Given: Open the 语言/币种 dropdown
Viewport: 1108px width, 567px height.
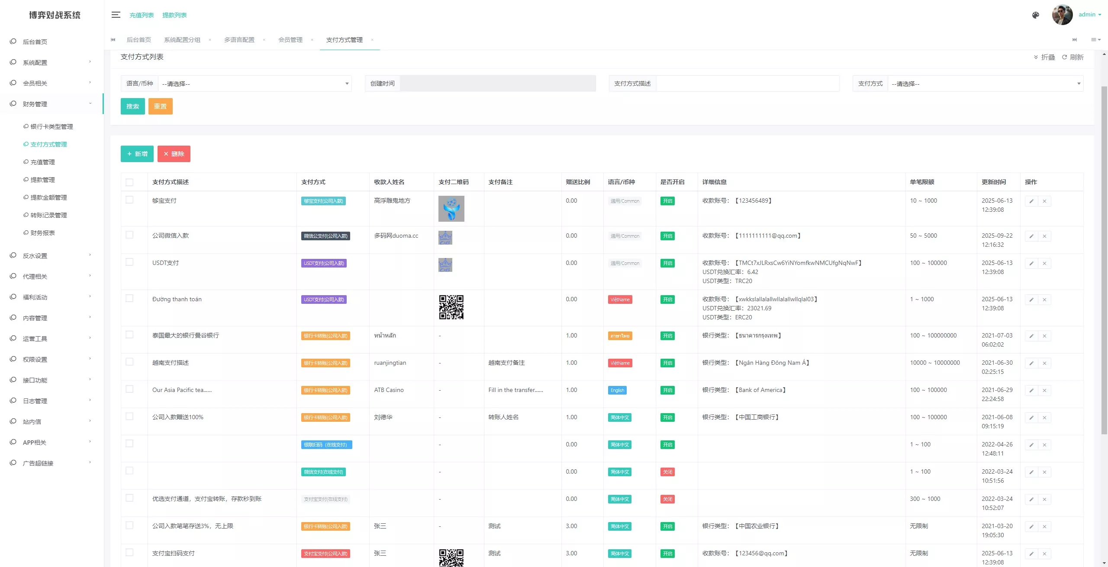Looking at the screenshot, I should tap(254, 83).
